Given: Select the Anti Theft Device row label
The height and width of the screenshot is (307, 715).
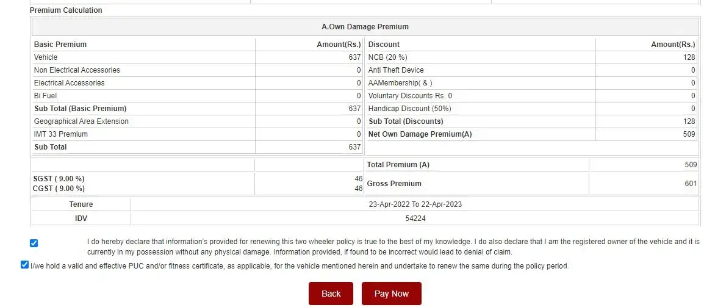Looking at the screenshot, I should click(x=396, y=70).
